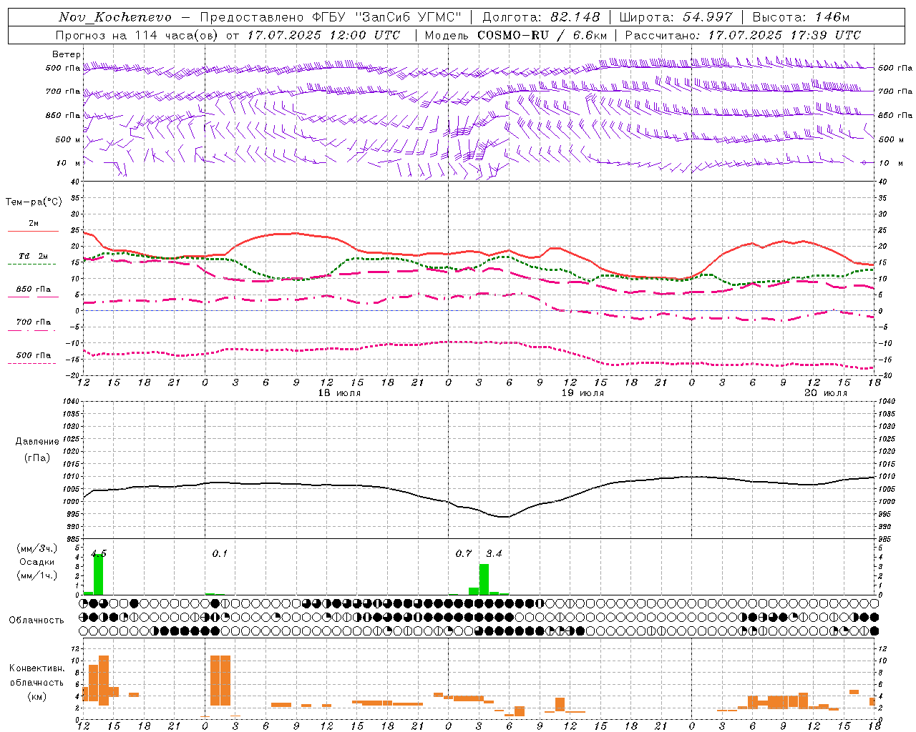Click the Рассчитано: 17.07.2025 17:39 UTC timestamp
916x732 pixels.
pos(743,35)
